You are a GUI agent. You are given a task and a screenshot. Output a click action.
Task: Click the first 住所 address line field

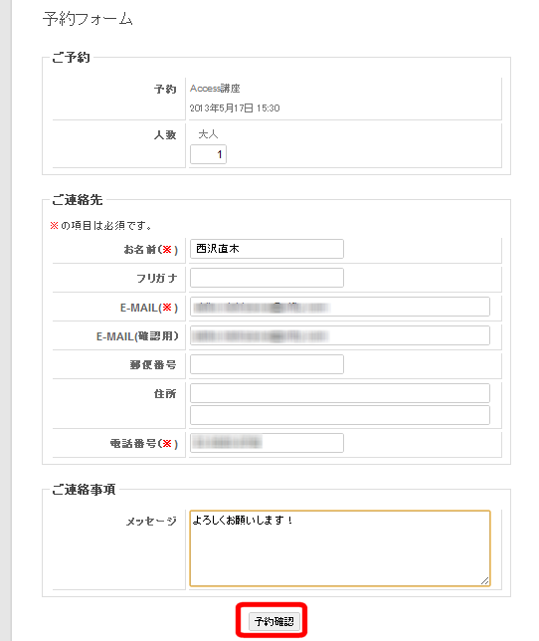[x=340, y=393]
